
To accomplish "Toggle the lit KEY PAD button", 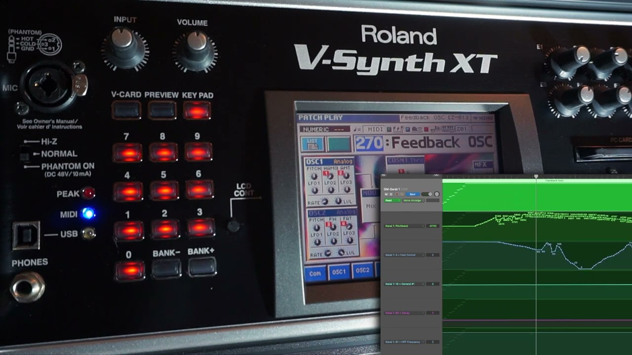I will [x=197, y=110].
